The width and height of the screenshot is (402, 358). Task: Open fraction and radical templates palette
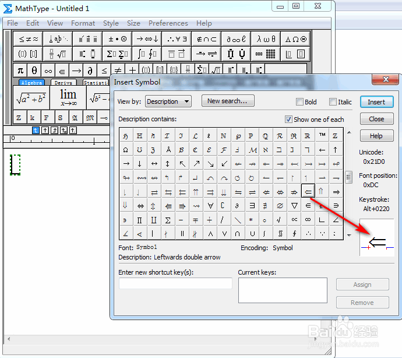click(x=58, y=54)
